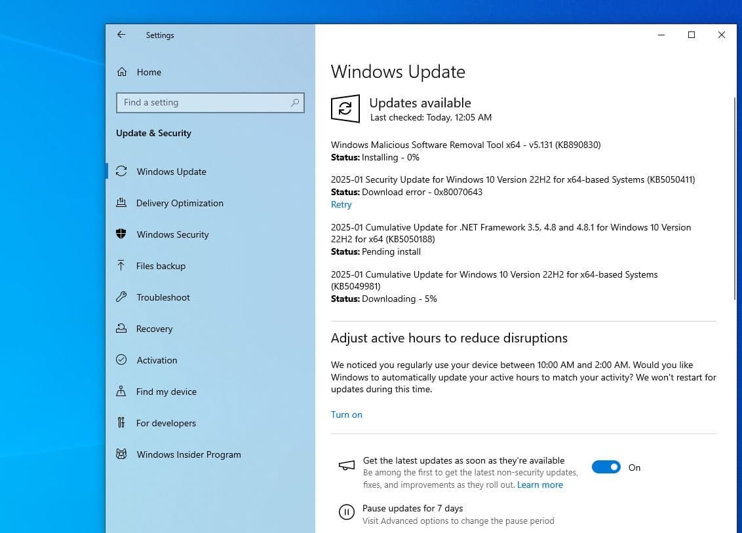Click Pause updates for 7 days
Viewport: 742px width, 533px height.
[x=412, y=508]
